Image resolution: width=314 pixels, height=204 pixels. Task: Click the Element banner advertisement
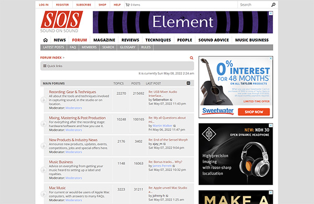pos(183,22)
